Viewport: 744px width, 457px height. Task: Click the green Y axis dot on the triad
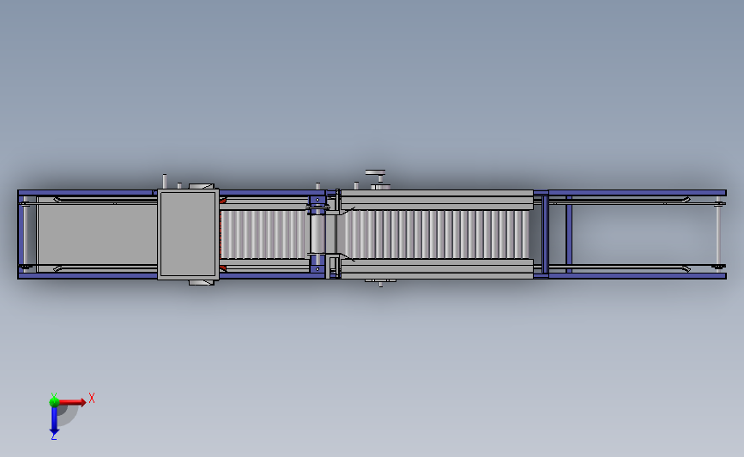[54, 402]
